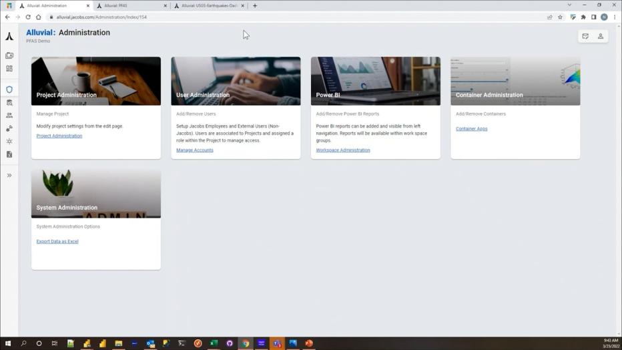This screenshot has width=622, height=350.
Task: Open the projects folder icon in sidebar
Action: [x=9, y=55]
